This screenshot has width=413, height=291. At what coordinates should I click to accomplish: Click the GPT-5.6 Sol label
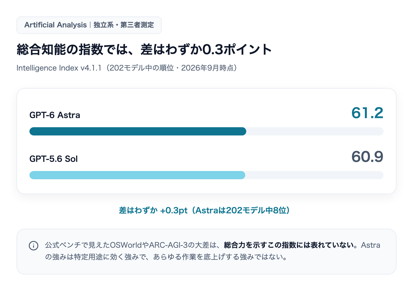[53, 159]
